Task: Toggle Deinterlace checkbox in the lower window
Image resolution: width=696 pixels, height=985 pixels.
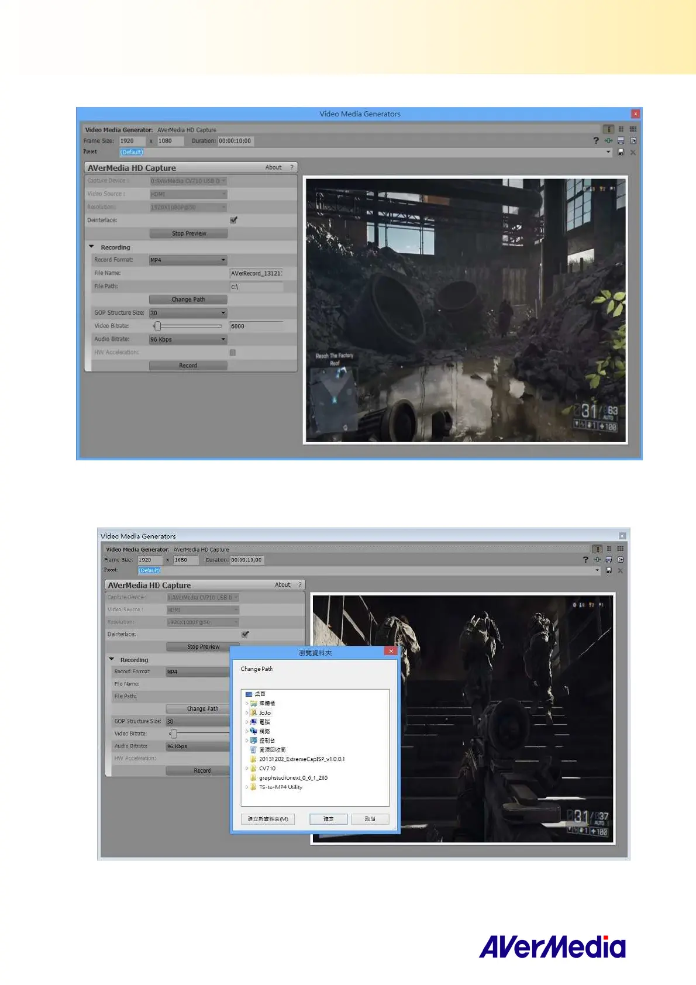Action: (x=245, y=634)
